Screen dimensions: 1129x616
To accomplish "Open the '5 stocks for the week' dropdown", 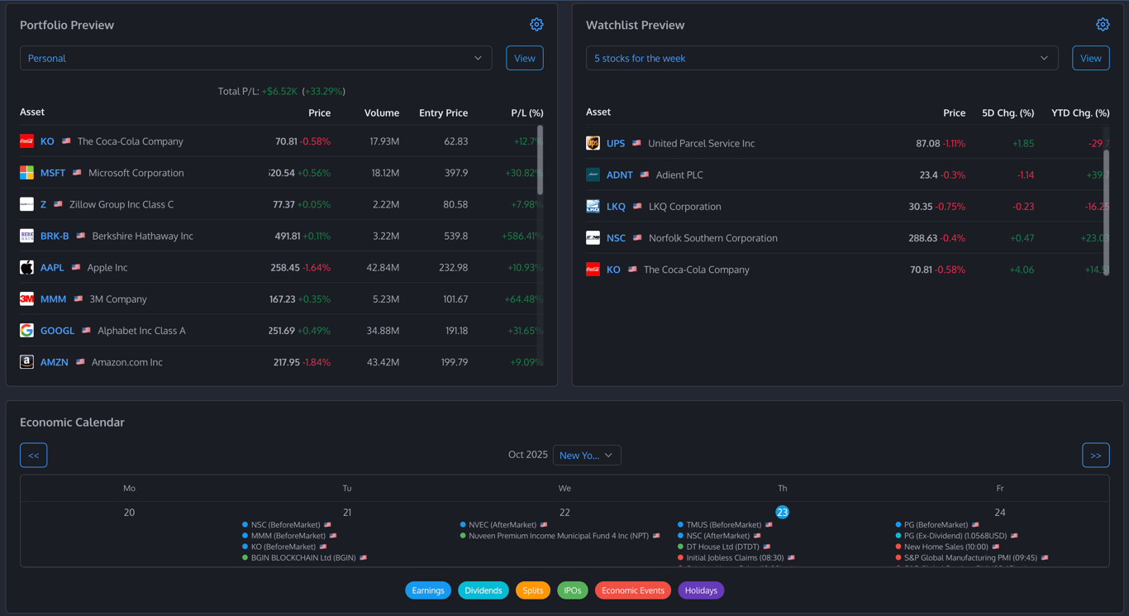I will 822,58.
